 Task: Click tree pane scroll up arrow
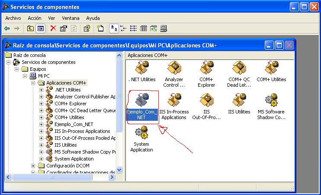[x=119, y=55]
